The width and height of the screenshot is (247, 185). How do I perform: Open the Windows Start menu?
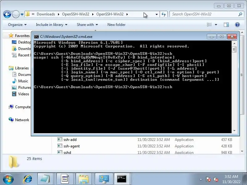[x=8, y=179]
